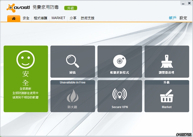
Task: Click the 升級 banner on Market tile
Action: tap(167, 82)
